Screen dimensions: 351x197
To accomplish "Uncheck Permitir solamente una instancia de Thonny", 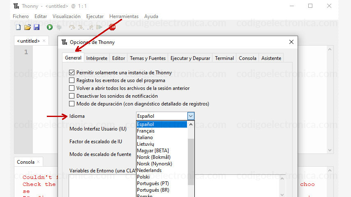I will pyautogui.click(x=72, y=73).
